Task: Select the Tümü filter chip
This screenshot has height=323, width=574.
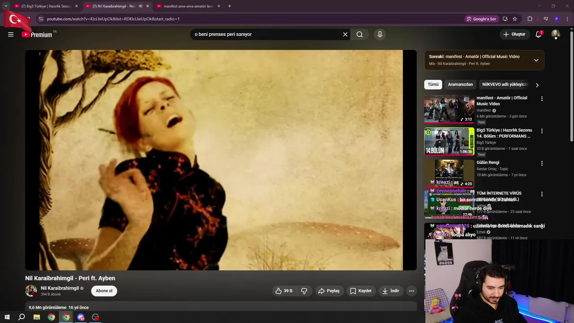Action: [x=433, y=85]
